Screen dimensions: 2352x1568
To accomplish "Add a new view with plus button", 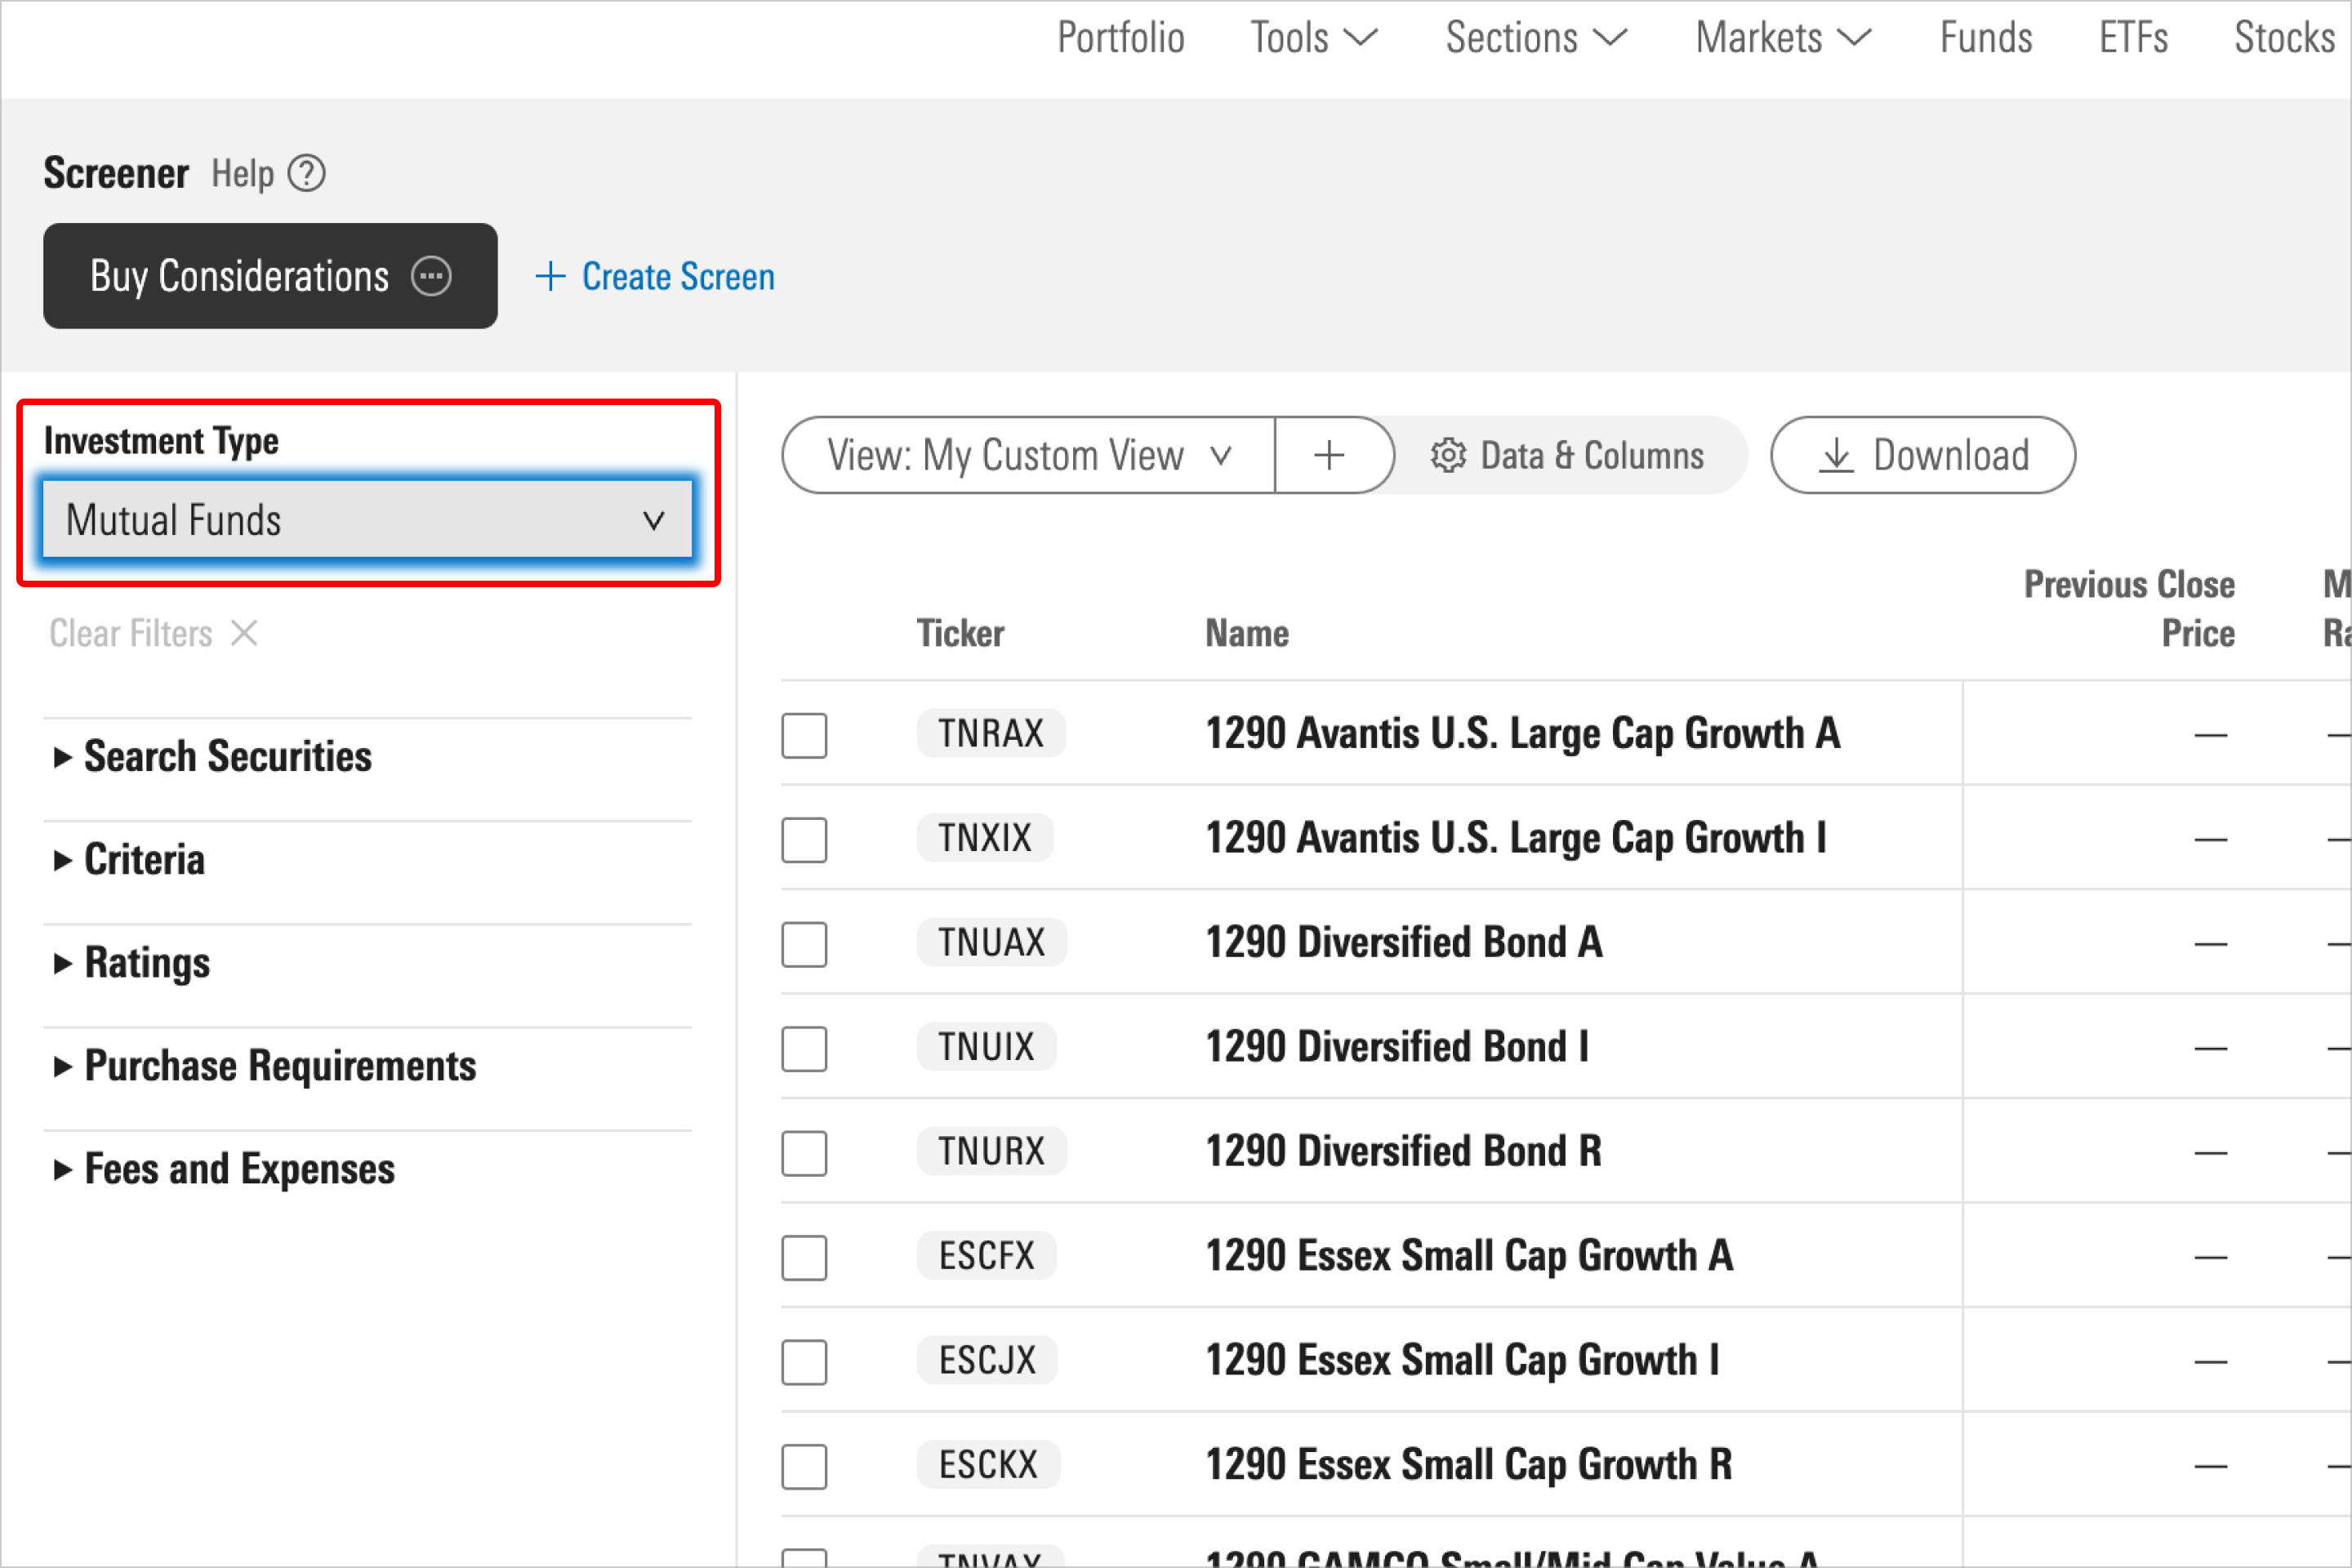I will tap(1329, 456).
